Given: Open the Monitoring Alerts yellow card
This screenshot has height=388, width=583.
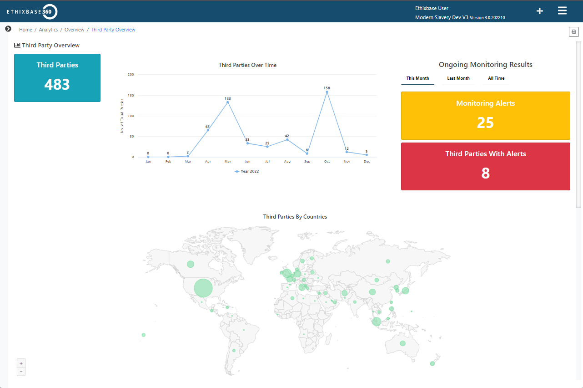Looking at the screenshot, I should point(485,116).
